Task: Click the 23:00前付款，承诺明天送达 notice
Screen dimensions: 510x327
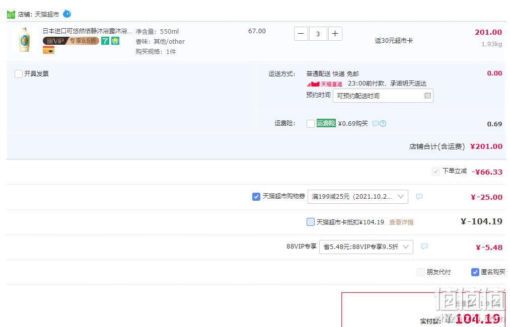Action: pos(387,84)
